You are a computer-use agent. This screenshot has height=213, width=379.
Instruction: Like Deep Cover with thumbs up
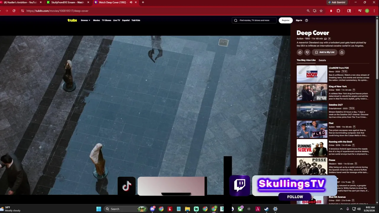click(300, 52)
